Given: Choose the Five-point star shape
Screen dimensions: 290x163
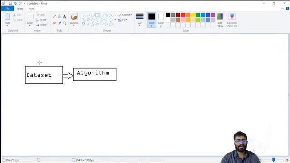Looking at the screenshot, I should click(92, 24).
